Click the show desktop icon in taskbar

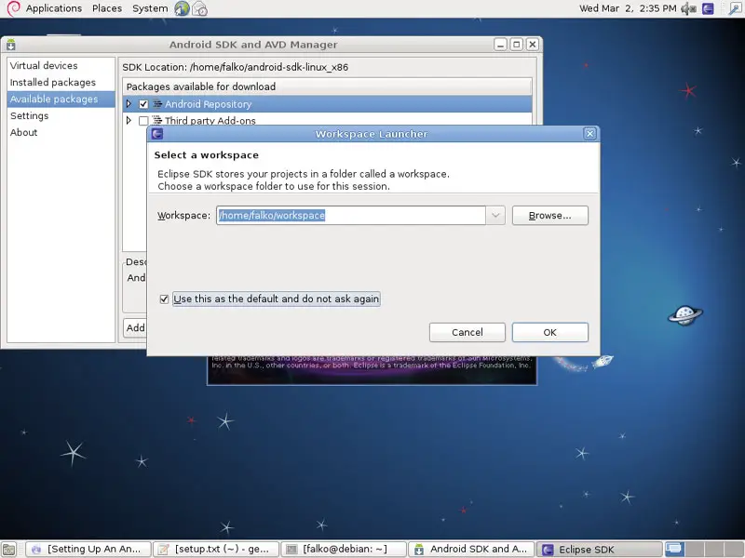(9, 549)
